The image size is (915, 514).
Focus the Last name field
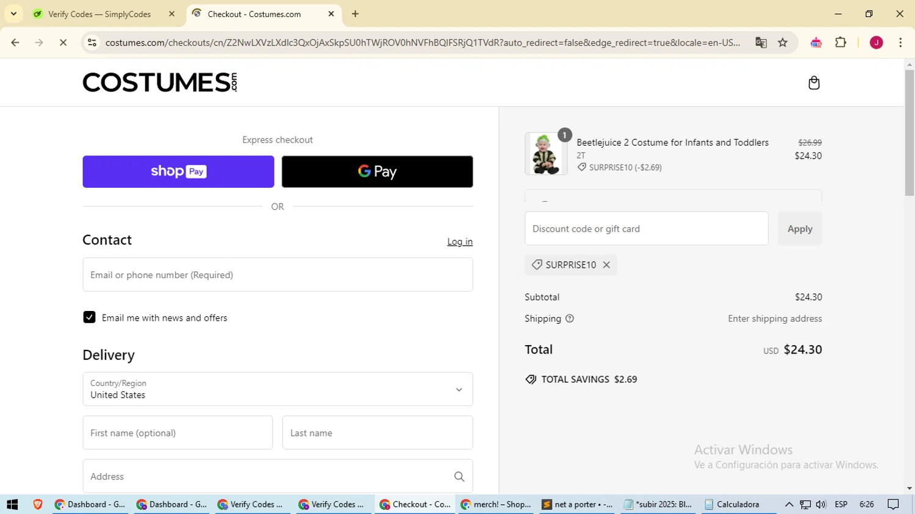pos(378,433)
